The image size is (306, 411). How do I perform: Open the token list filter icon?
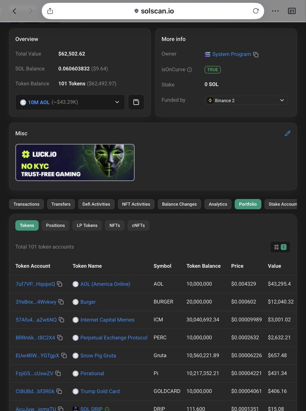point(280,247)
